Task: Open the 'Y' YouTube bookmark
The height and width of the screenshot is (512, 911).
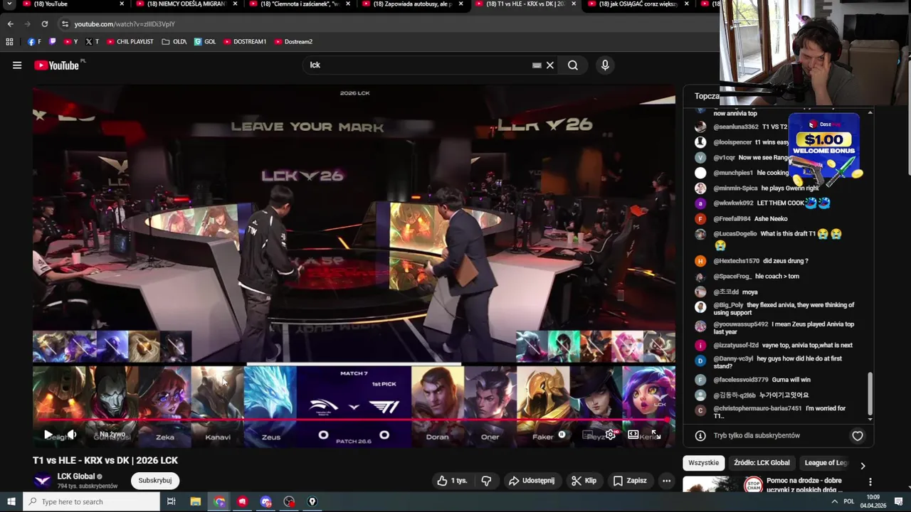Action: (x=70, y=42)
